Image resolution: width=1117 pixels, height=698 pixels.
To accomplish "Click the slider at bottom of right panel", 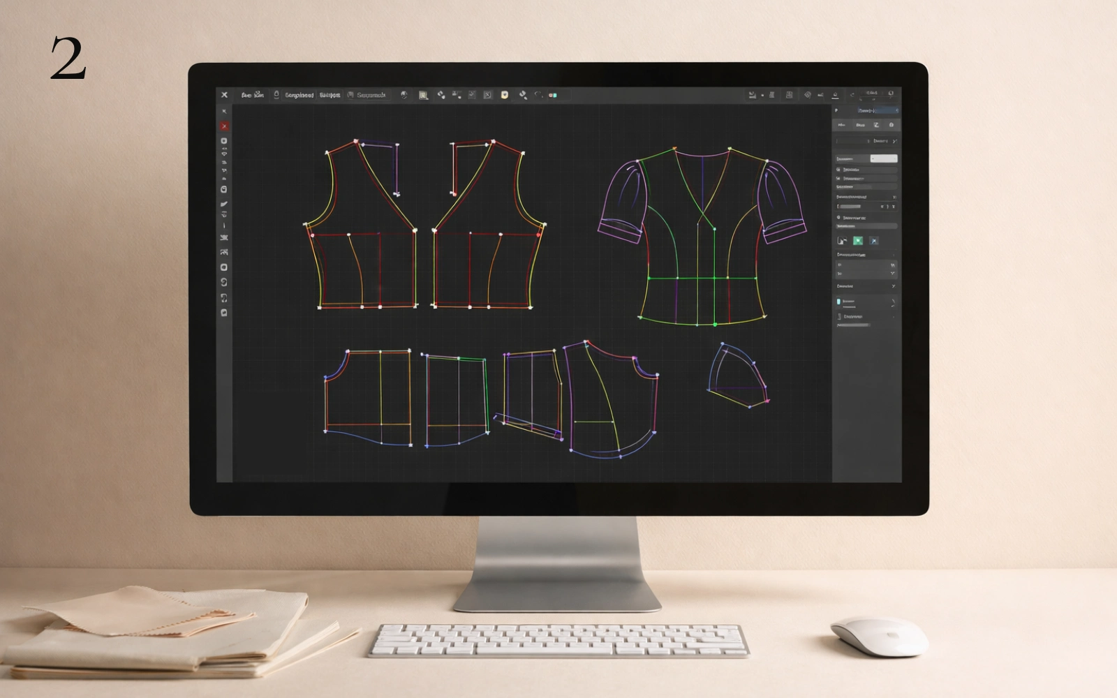I will click(853, 325).
